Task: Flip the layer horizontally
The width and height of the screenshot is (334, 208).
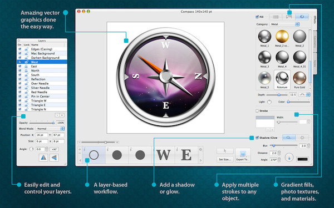Action: click(x=43, y=158)
